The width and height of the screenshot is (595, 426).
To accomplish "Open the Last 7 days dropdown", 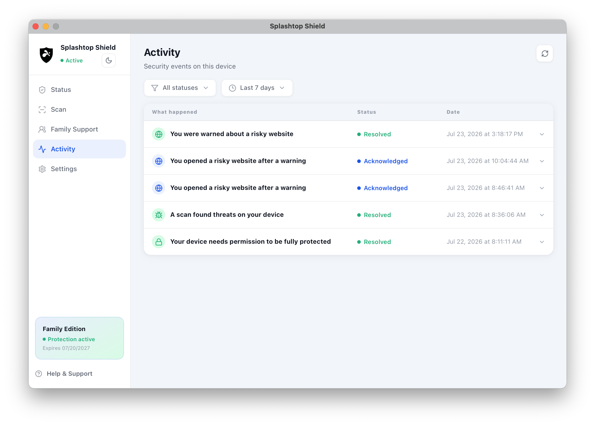I will [x=257, y=88].
